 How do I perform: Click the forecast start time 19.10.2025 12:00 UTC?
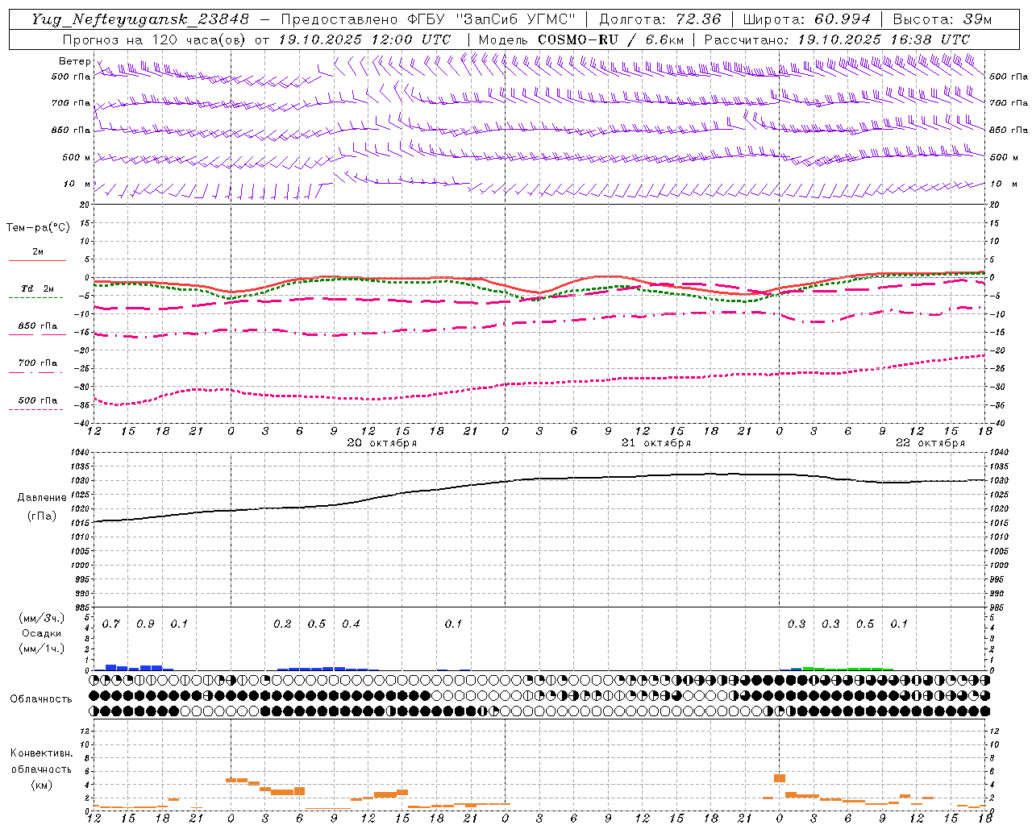click(x=364, y=39)
